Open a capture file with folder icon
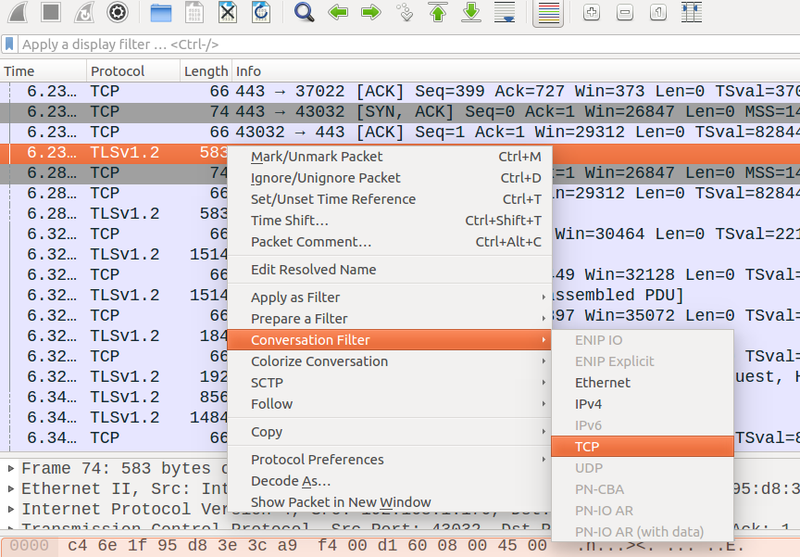800x557 pixels. click(160, 12)
